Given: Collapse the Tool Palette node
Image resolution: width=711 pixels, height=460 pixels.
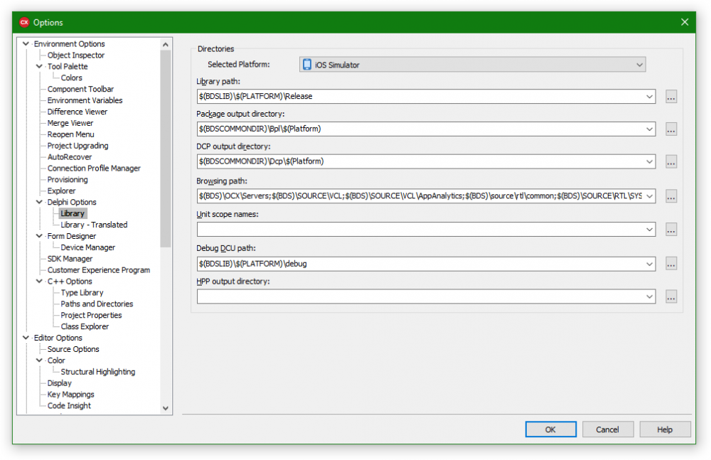Looking at the screenshot, I should tap(39, 67).
